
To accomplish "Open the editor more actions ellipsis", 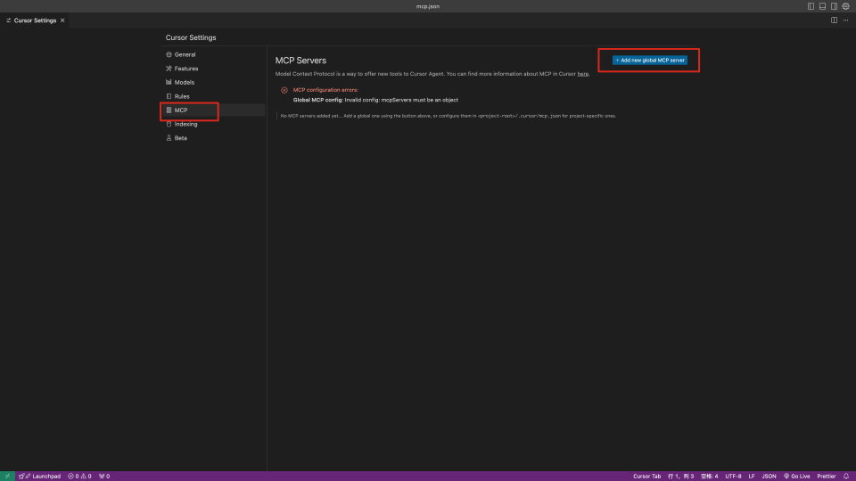I will point(845,20).
